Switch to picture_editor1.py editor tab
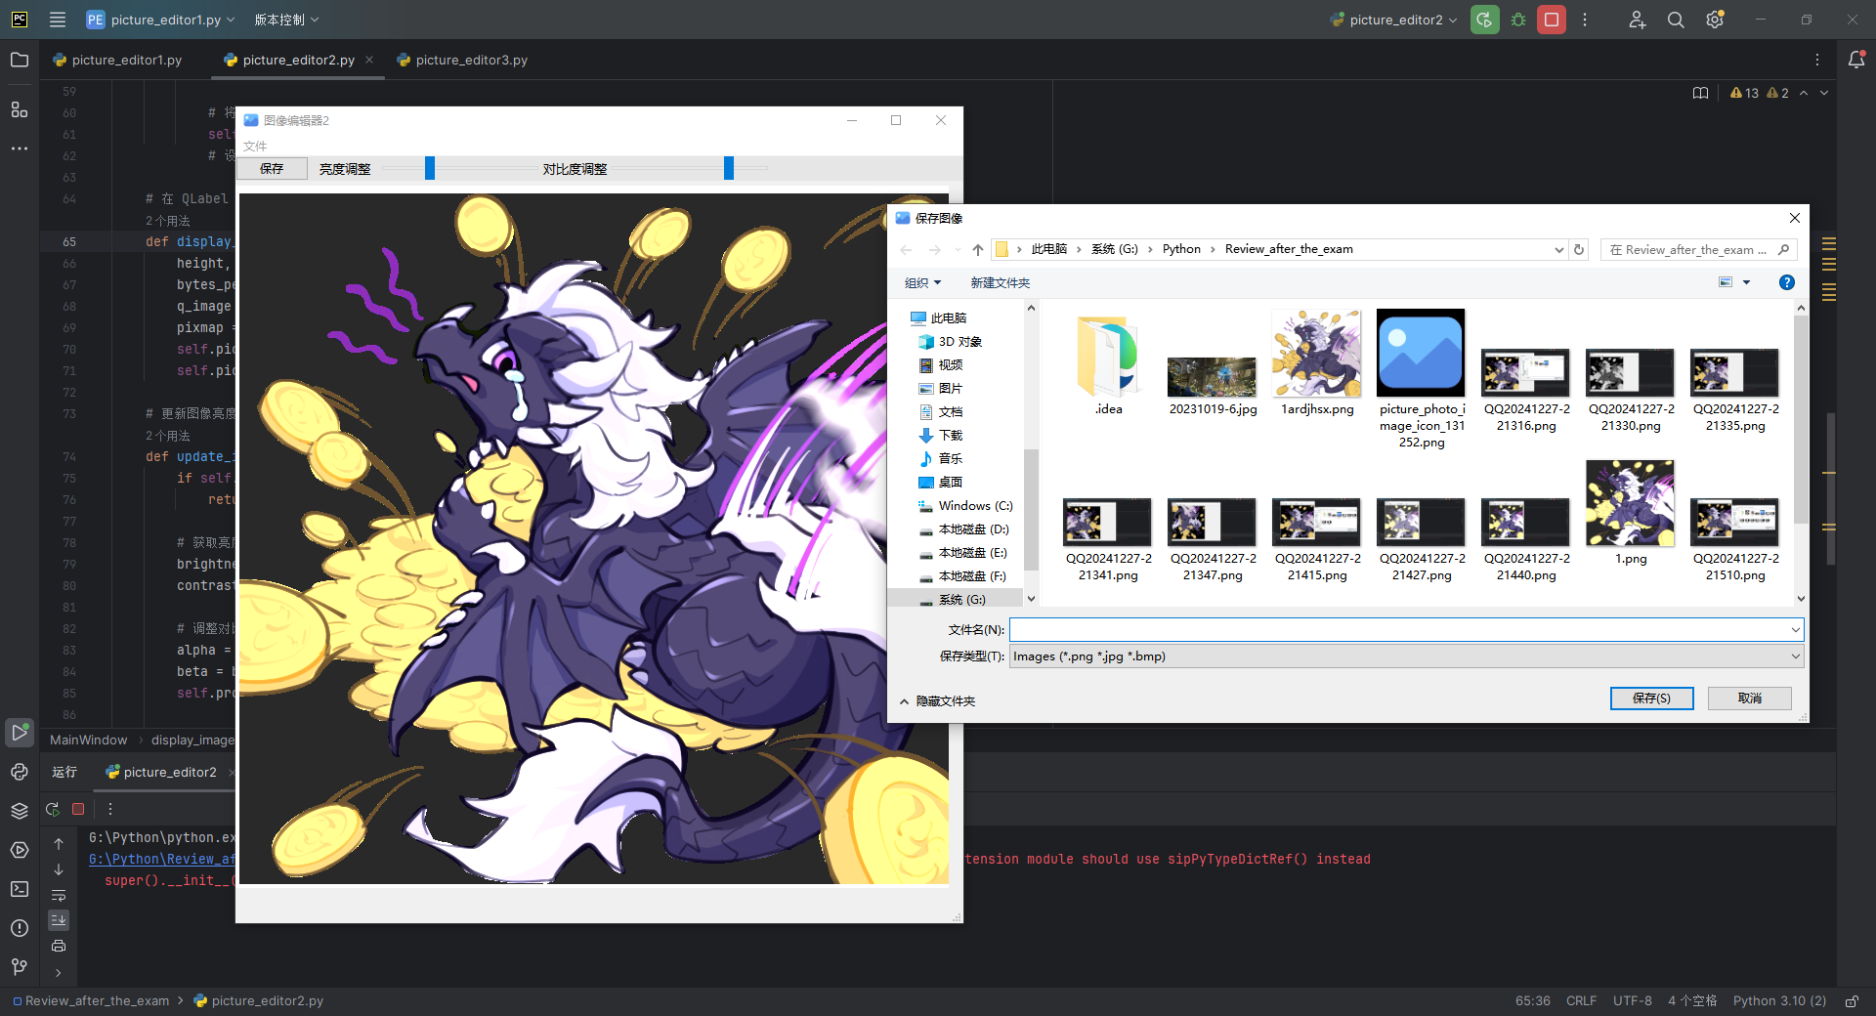This screenshot has height=1016, width=1876. tap(118, 60)
